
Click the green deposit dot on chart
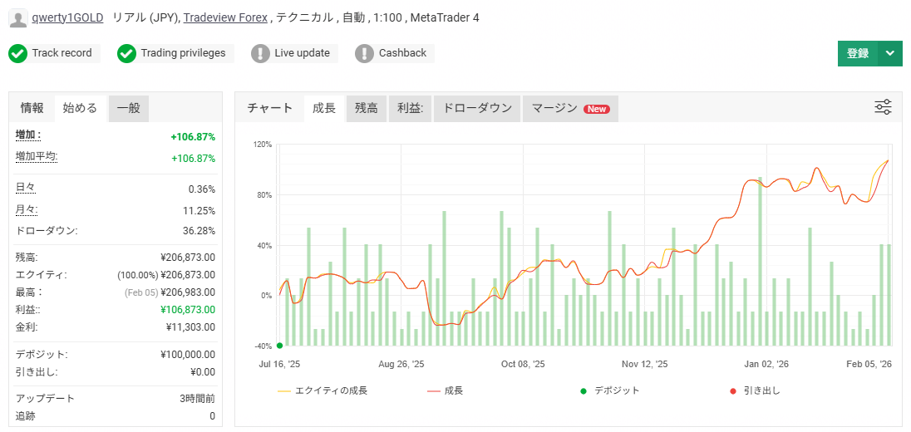coord(280,346)
